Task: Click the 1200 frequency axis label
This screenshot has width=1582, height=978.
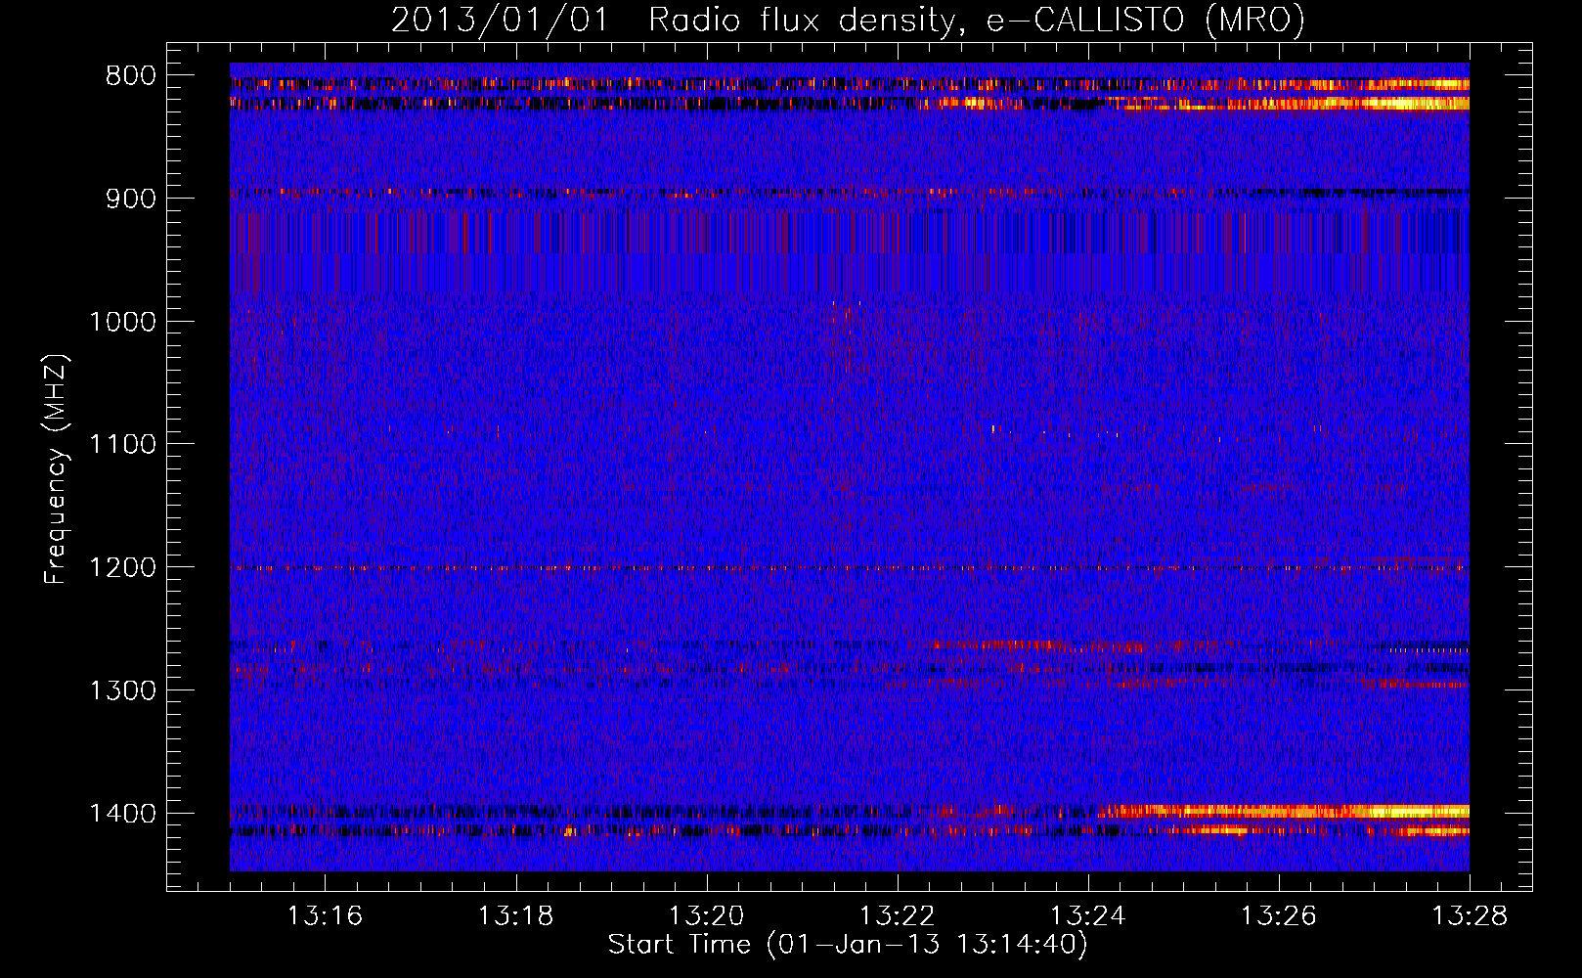Action: pos(122,568)
